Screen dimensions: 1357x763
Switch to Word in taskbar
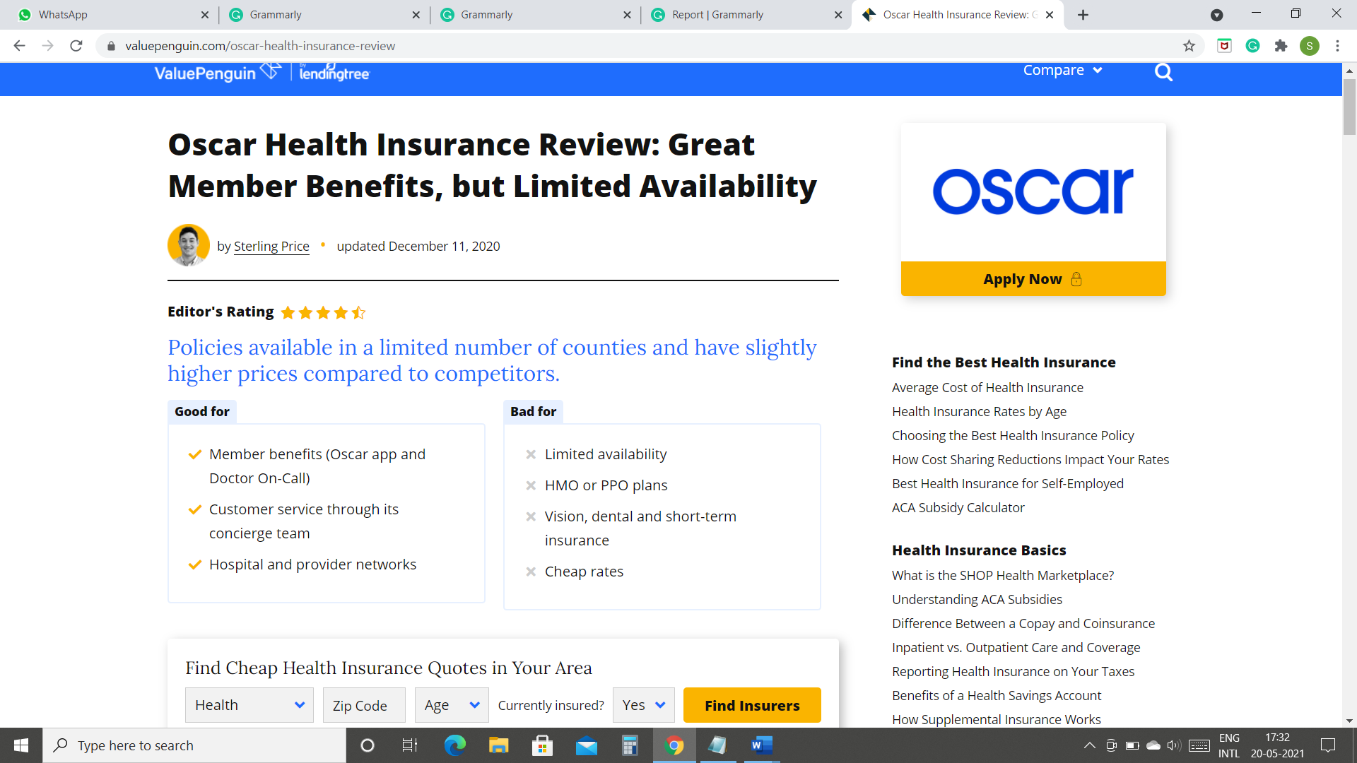(x=762, y=745)
